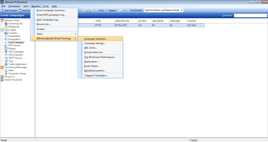Select Campaign Snapshot from the submenu

click(100, 39)
